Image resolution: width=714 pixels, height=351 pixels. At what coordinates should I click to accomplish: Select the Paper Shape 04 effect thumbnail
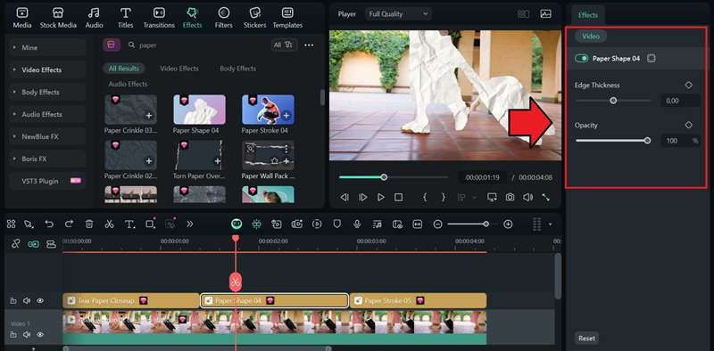click(199, 109)
